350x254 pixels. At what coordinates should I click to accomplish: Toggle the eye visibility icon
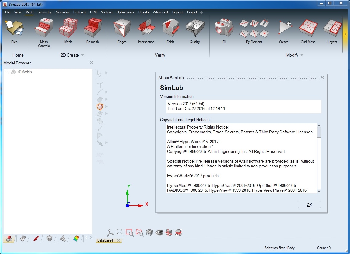pos(159,232)
